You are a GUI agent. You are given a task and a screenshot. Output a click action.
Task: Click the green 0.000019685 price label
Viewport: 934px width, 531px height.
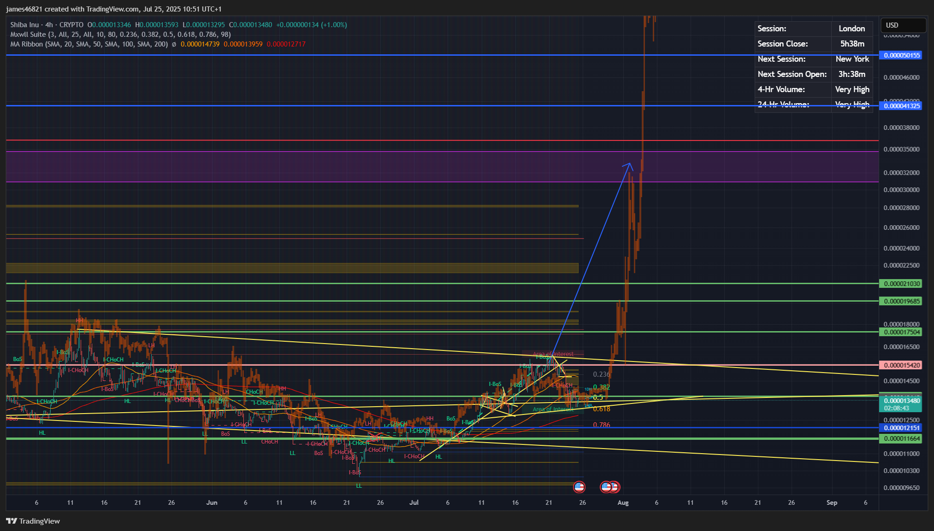pos(901,301)
